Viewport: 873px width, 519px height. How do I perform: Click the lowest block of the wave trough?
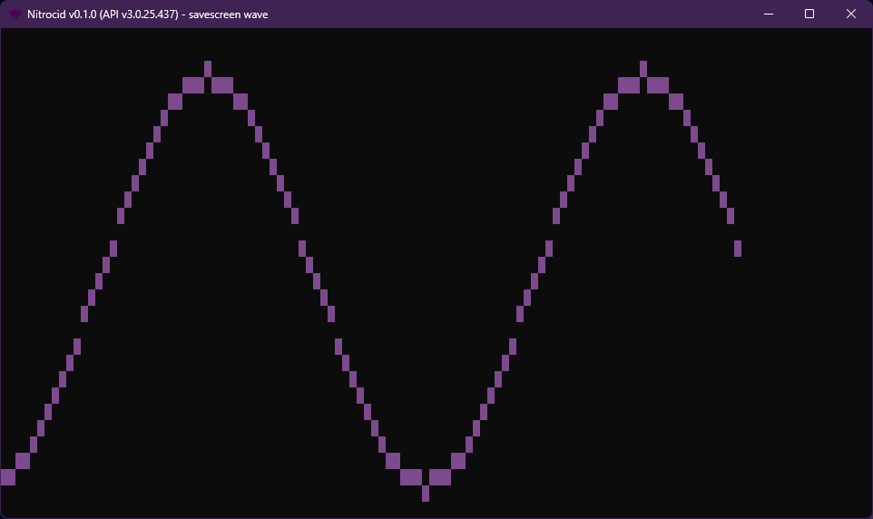click(x=426, y=494)
